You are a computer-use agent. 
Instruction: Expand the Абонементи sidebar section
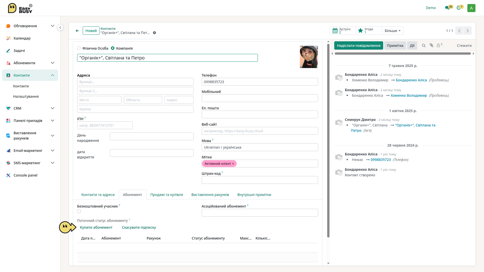pos(52,63)
